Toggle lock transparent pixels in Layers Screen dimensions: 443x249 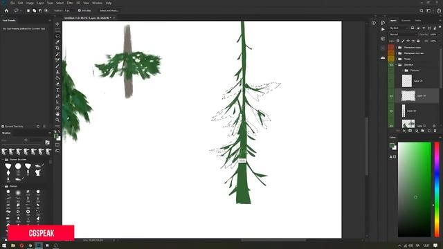398,41
